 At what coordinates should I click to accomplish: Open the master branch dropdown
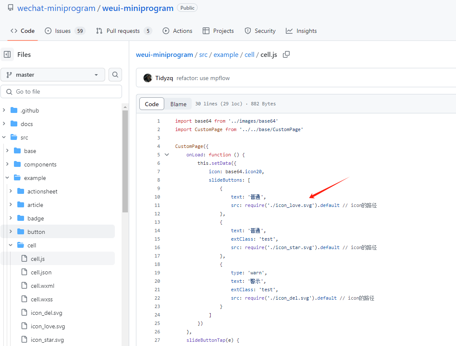click(53, 75)
